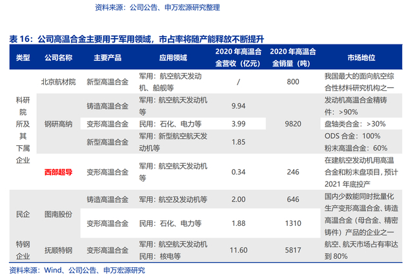Click 'ODS 合金：100%' text
This screenshot has height=275, width=413.
point(352,136)
